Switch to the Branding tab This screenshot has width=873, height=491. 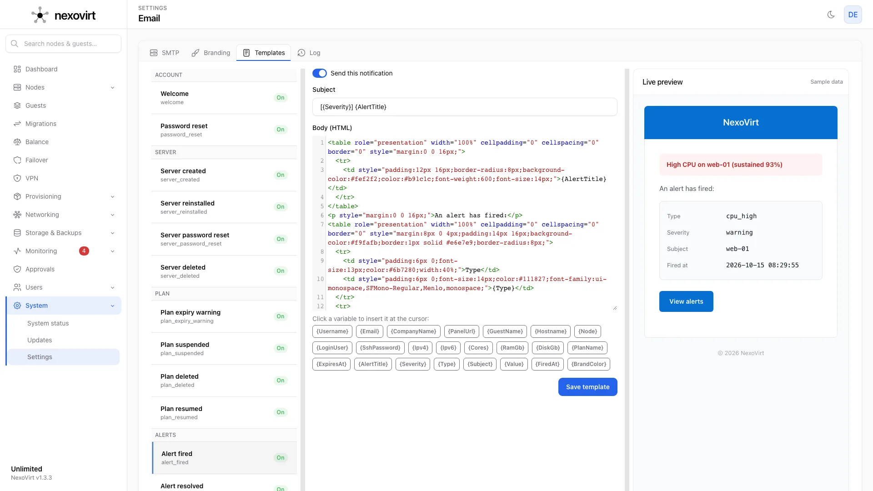211,53
